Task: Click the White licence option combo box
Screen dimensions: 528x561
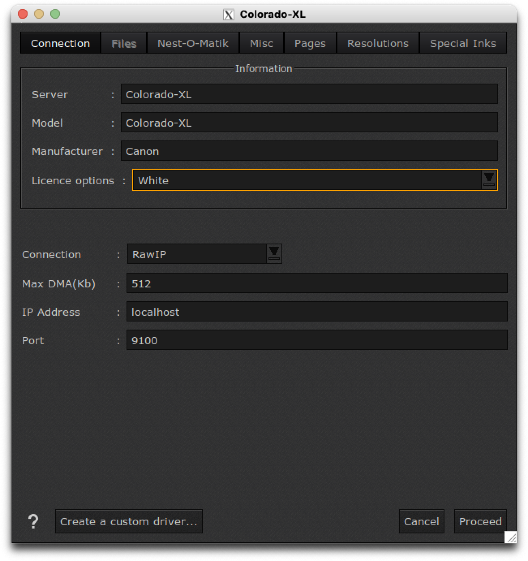Action: click(315, 180)
